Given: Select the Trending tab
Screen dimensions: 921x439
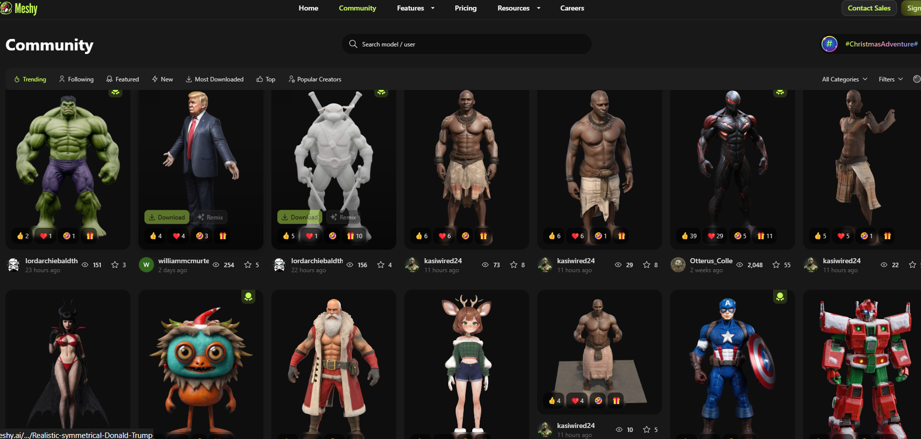Looking at the screenshot, I should (30, 79).
